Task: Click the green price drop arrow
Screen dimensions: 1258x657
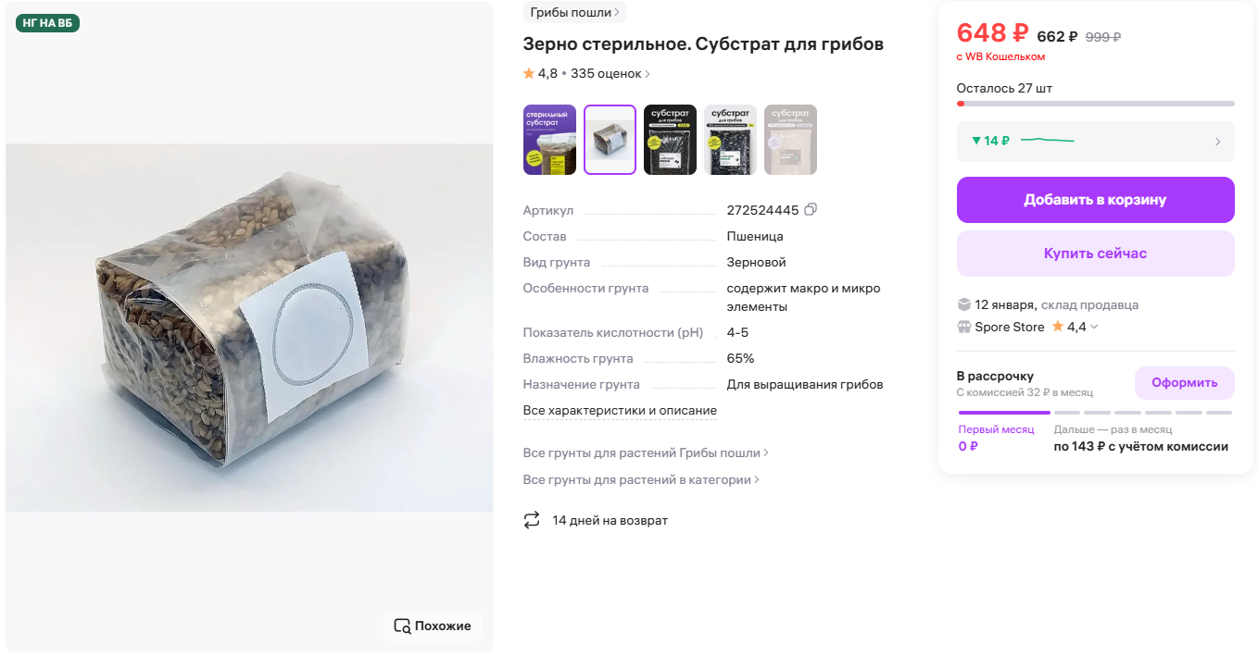Action: click(975, 141)
